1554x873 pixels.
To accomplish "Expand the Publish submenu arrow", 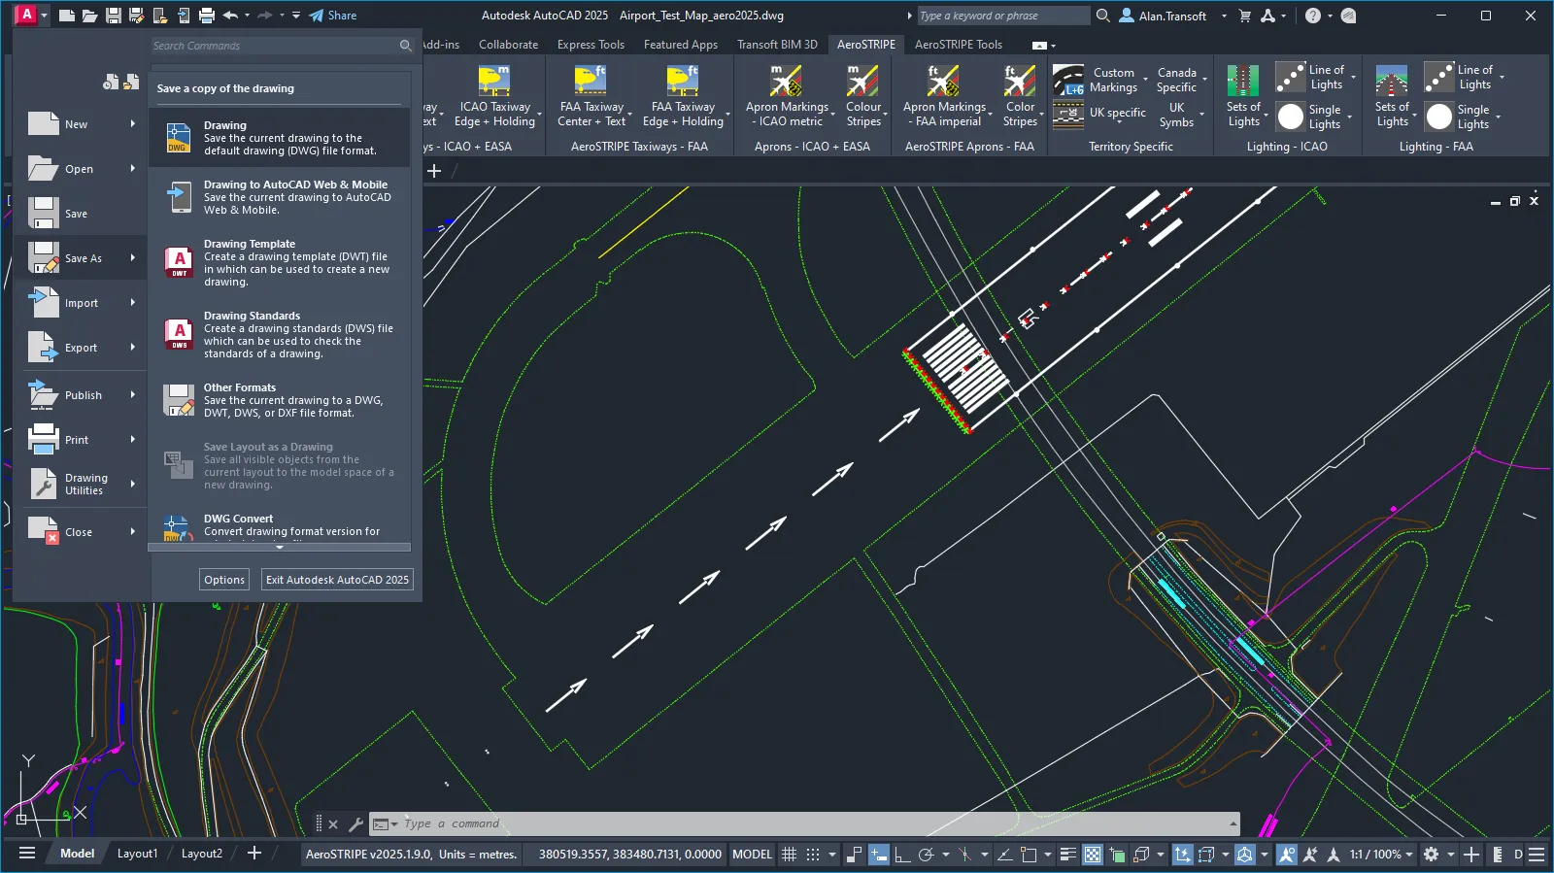I will coord(133,395).
